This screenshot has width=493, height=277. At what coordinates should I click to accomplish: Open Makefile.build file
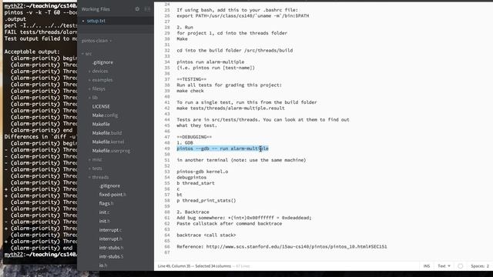click(x=107, y=133)
